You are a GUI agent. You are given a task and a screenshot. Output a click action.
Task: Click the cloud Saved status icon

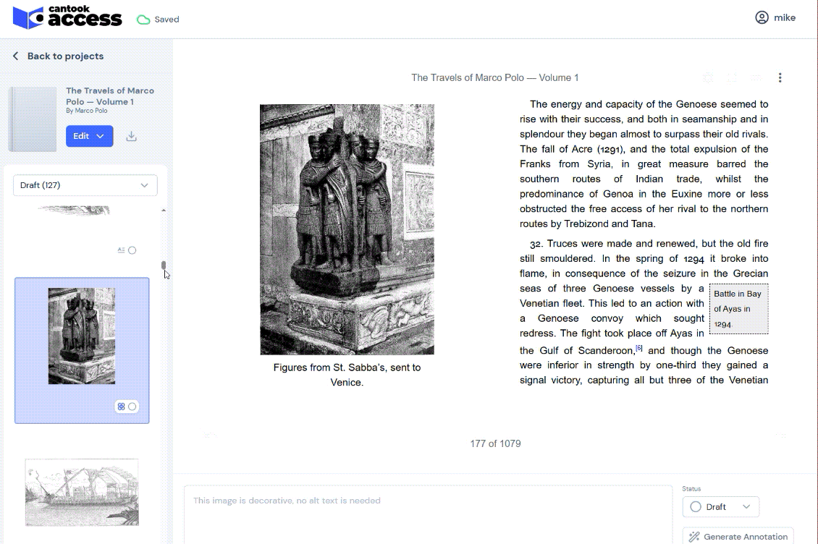(x=143, y=20)
